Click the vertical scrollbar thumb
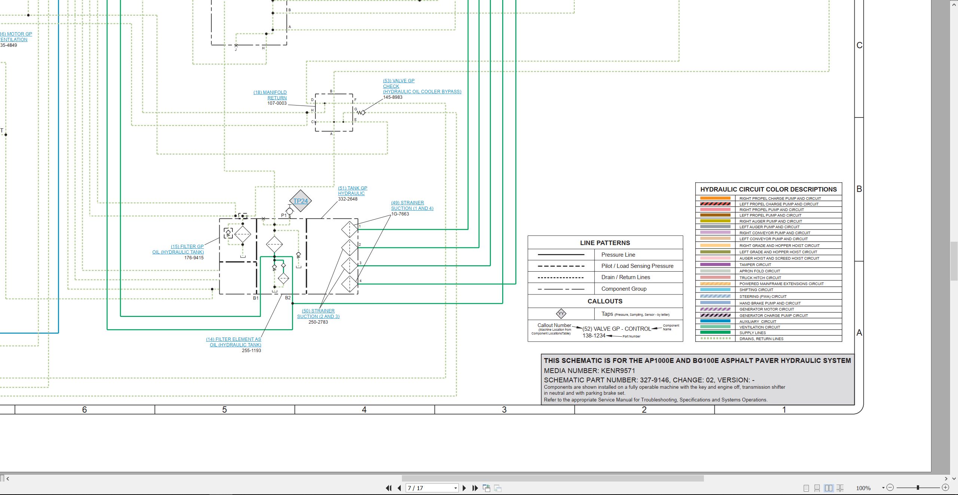 pos(954,261)
